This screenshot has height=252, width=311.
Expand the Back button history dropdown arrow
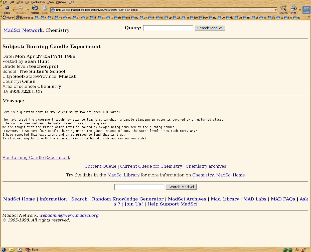[x=14, y=10]
